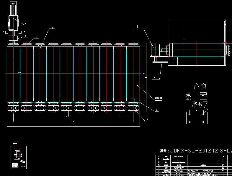Click row number 4 in parts table
Image resolution: width=232 pixels, height=176 pixels.
[x=159, y=168]
